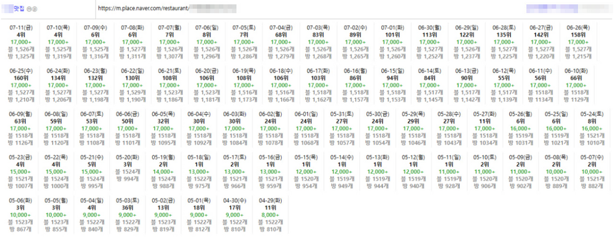
Task: Select the 07-11(금) rank cell
Action: click(x=20, y=42)
